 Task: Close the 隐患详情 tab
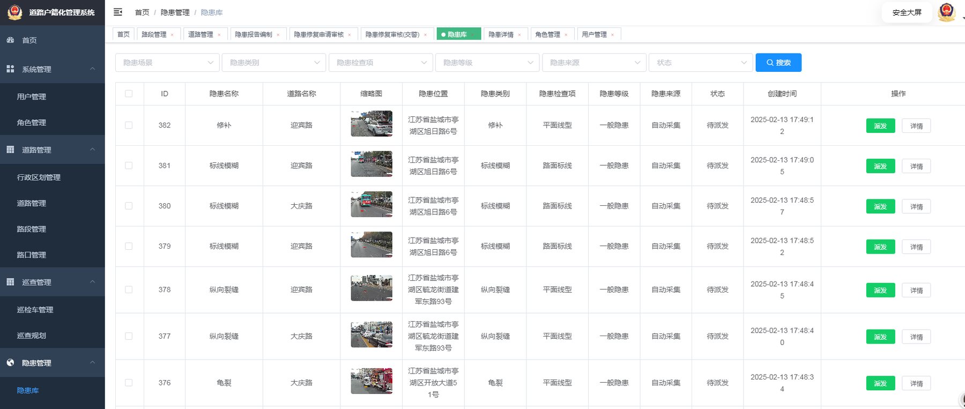coord(519,35)
